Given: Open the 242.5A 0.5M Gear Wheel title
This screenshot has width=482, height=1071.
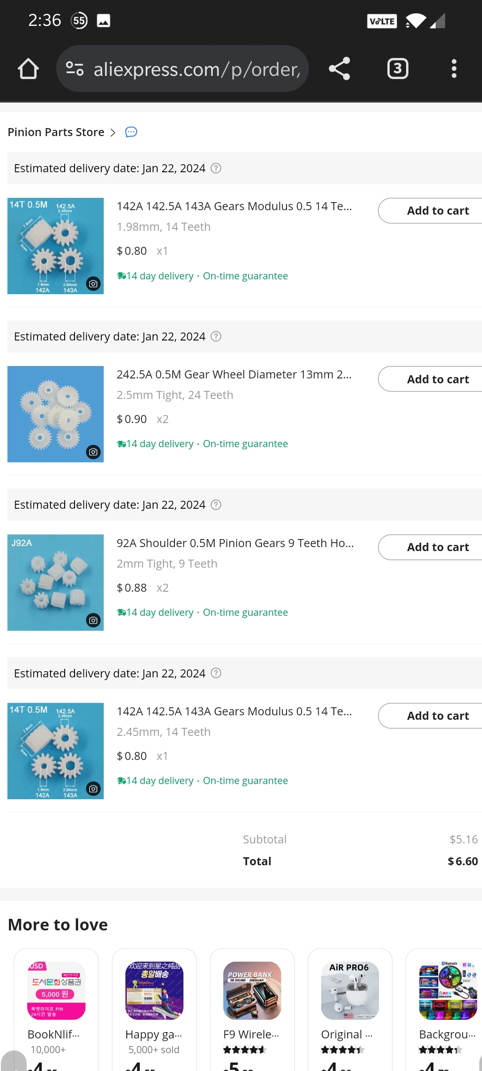Looking at the screenshot, I should tap(234, 374).
